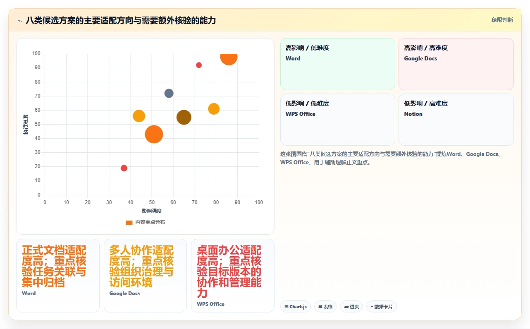Select the large orange bubble near difficulty 43
Viewport: 530px width, 329px height.
coord(154,134)
